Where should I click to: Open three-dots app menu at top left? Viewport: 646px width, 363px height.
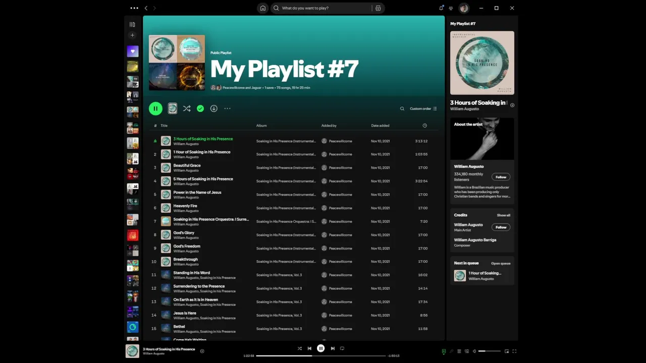point(134,8)
